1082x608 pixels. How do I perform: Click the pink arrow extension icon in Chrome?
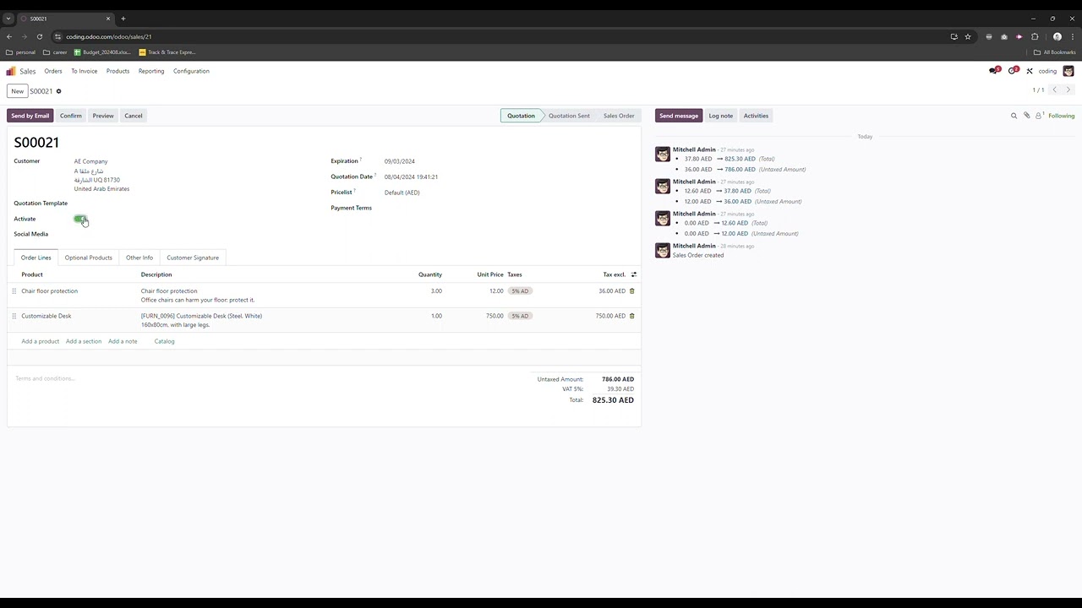[1019, 36]
